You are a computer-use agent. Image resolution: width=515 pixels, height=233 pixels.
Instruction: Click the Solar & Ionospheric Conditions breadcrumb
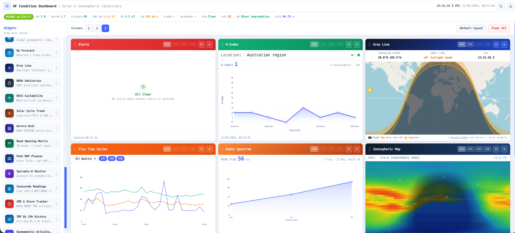click(92, 6)
